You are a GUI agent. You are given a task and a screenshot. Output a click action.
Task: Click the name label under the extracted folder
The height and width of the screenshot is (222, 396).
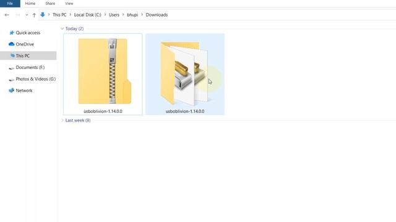pos(185,111)
